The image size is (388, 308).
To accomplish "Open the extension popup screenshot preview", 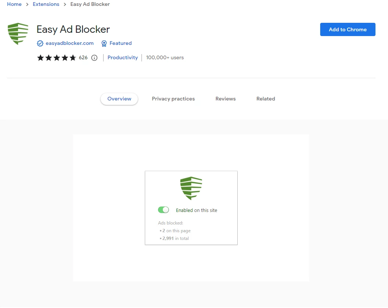I will (x=191, y=208).
